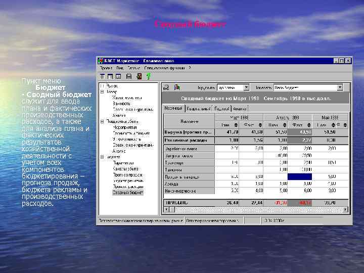364x273 pixels.
Task: Click the print icon in budget panel
Action: 167,87
